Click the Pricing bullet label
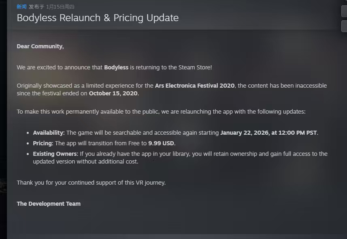This screenshot has width=347, height=239. click(x=43, y=143)
